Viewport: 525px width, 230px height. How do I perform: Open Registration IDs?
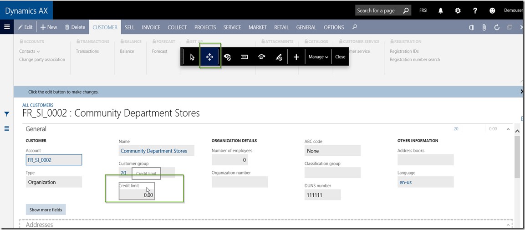pos(404,51)
